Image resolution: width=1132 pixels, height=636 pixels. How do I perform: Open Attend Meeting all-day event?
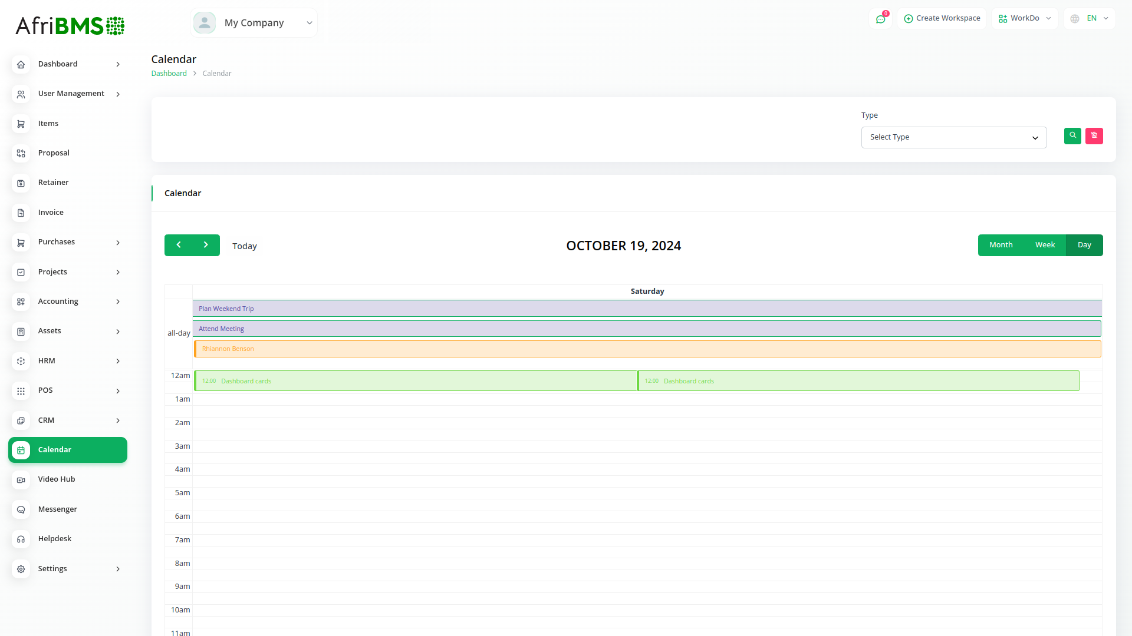click(647, 329)
